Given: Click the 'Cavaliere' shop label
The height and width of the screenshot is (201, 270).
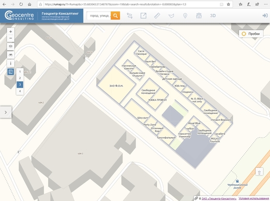Looking at the screenshot, I should pyautogui.click(x=220, y=134).
